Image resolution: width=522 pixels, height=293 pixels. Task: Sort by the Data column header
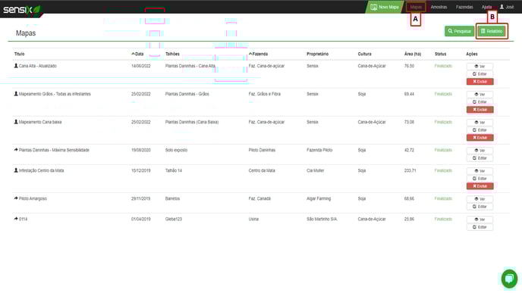tap(137, 54)
